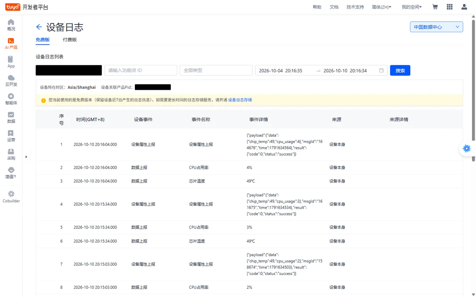
Task: Open the 数据 data section
Action: tap(11, 118)
